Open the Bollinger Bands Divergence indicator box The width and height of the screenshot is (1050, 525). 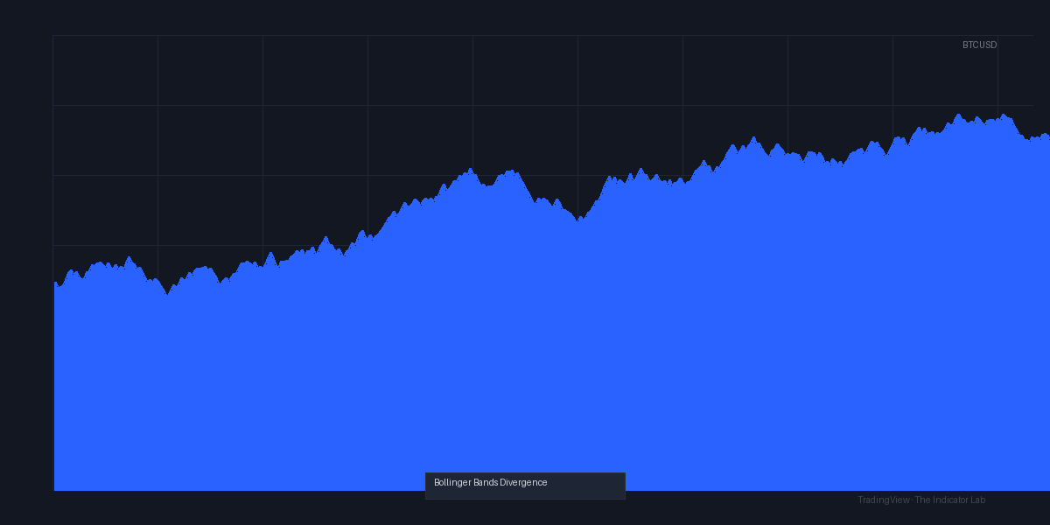point(525,486)
